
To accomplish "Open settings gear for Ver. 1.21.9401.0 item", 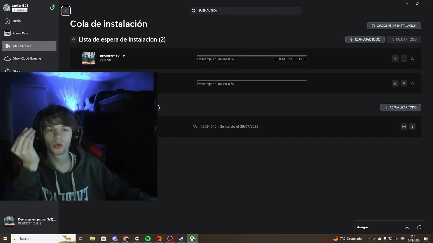I will pyautogui.click(x=404, y=127).
